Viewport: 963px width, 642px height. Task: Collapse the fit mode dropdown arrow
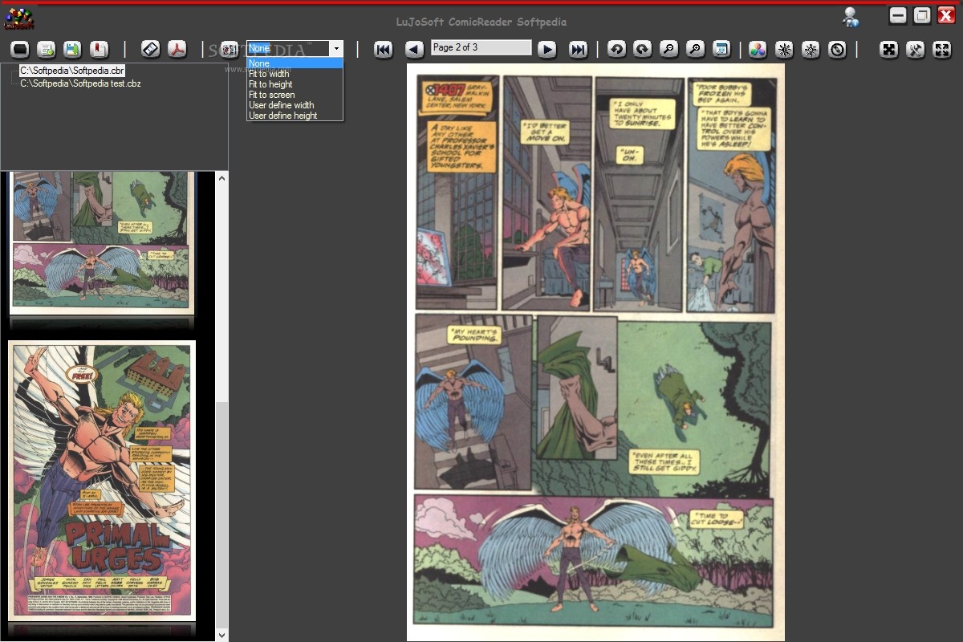coord(336,49)
